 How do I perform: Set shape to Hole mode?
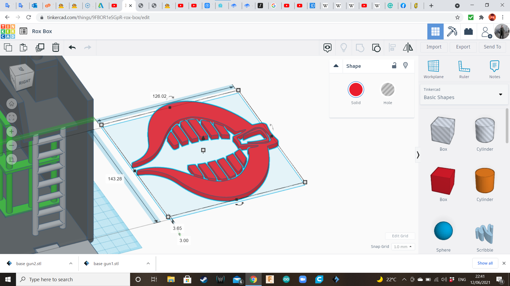click(388, 90)
